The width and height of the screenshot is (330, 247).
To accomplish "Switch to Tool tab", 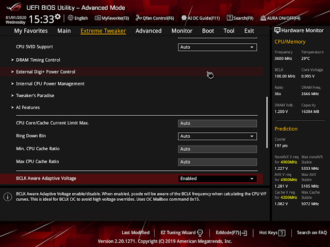I will point(229,31).
